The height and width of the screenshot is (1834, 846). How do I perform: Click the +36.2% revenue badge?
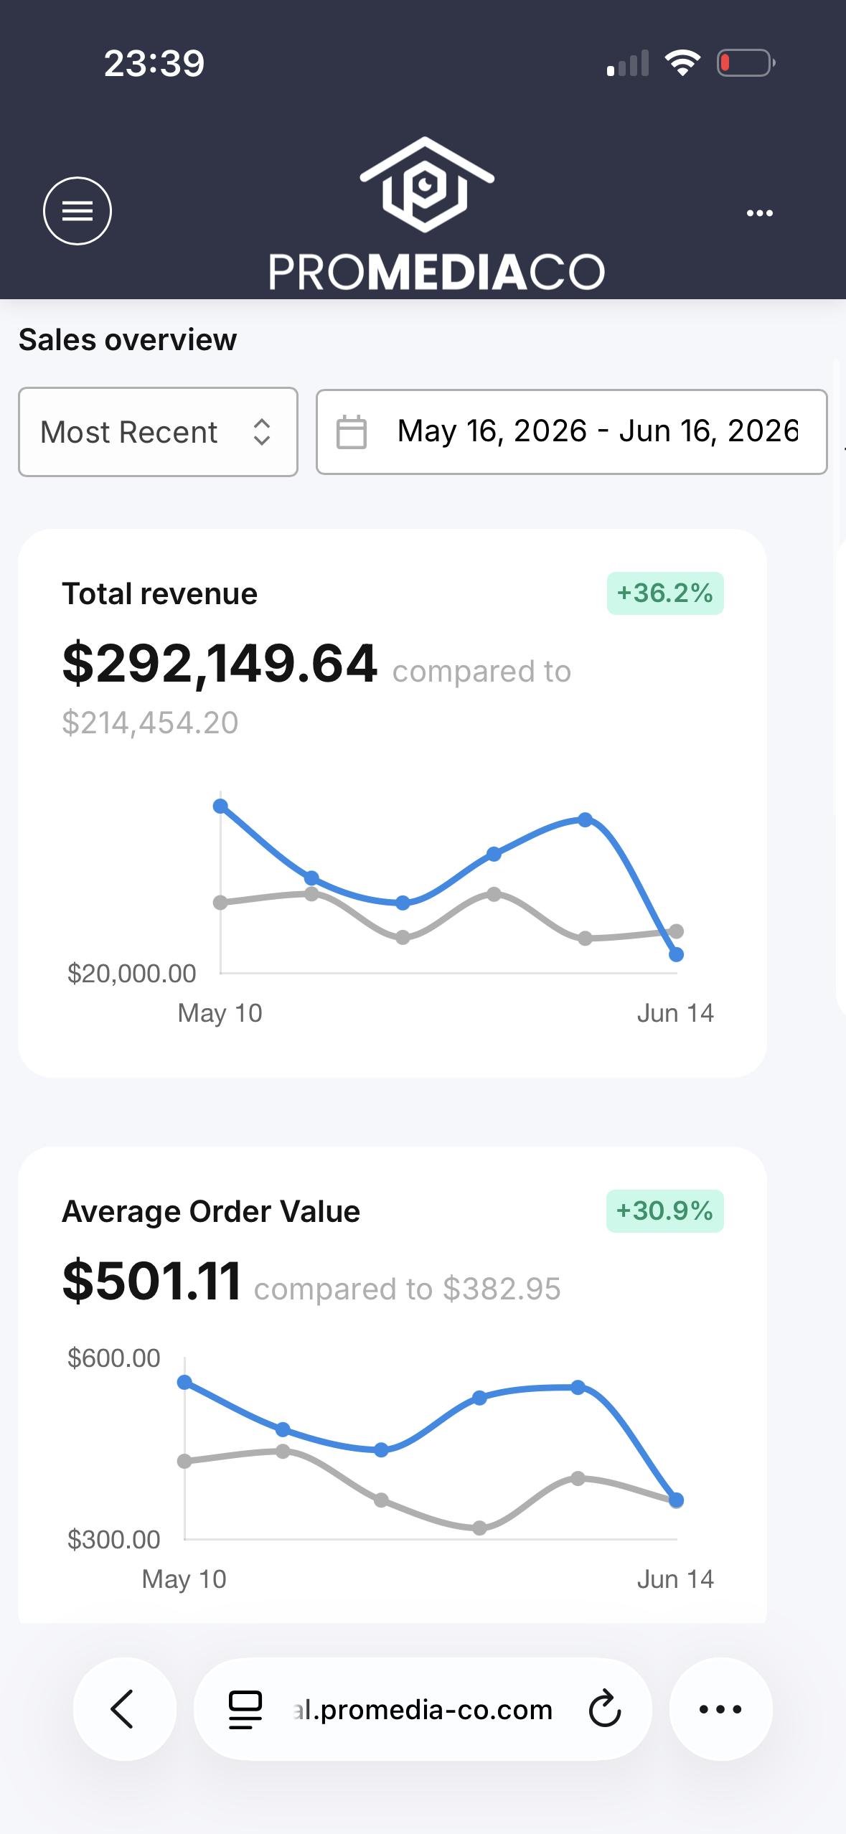(x=665, y=593)
